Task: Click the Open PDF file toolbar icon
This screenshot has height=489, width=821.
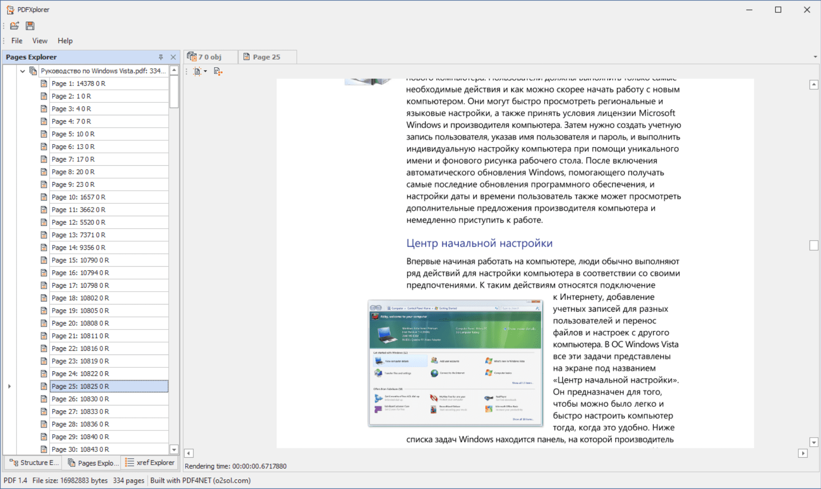Action: pyautogui.click(x=14, y=25)
